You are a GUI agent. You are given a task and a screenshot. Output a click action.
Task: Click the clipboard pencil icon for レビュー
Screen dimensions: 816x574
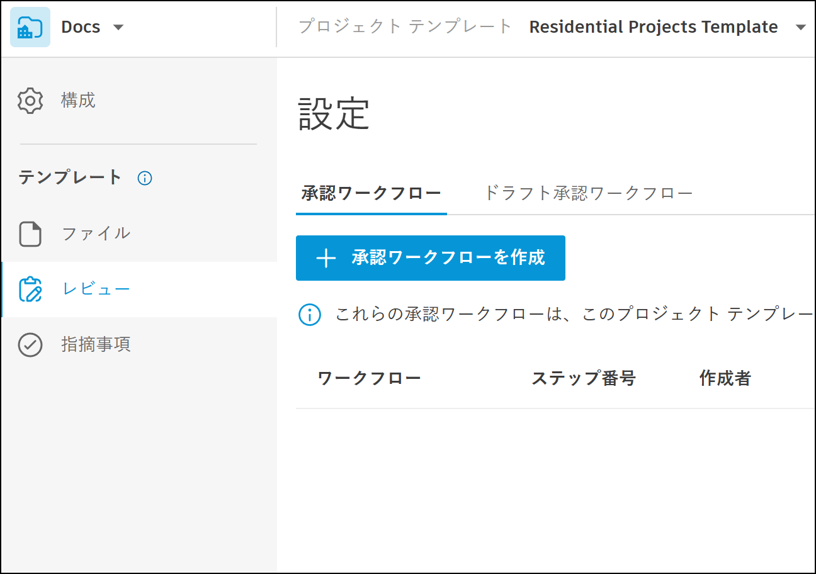point(30,290)
